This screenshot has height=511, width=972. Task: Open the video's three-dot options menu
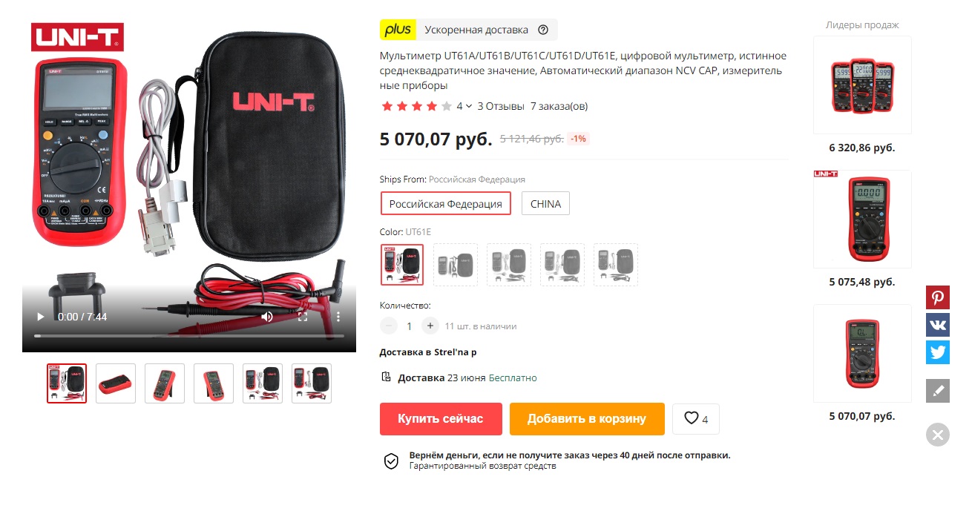click(338, 317)
